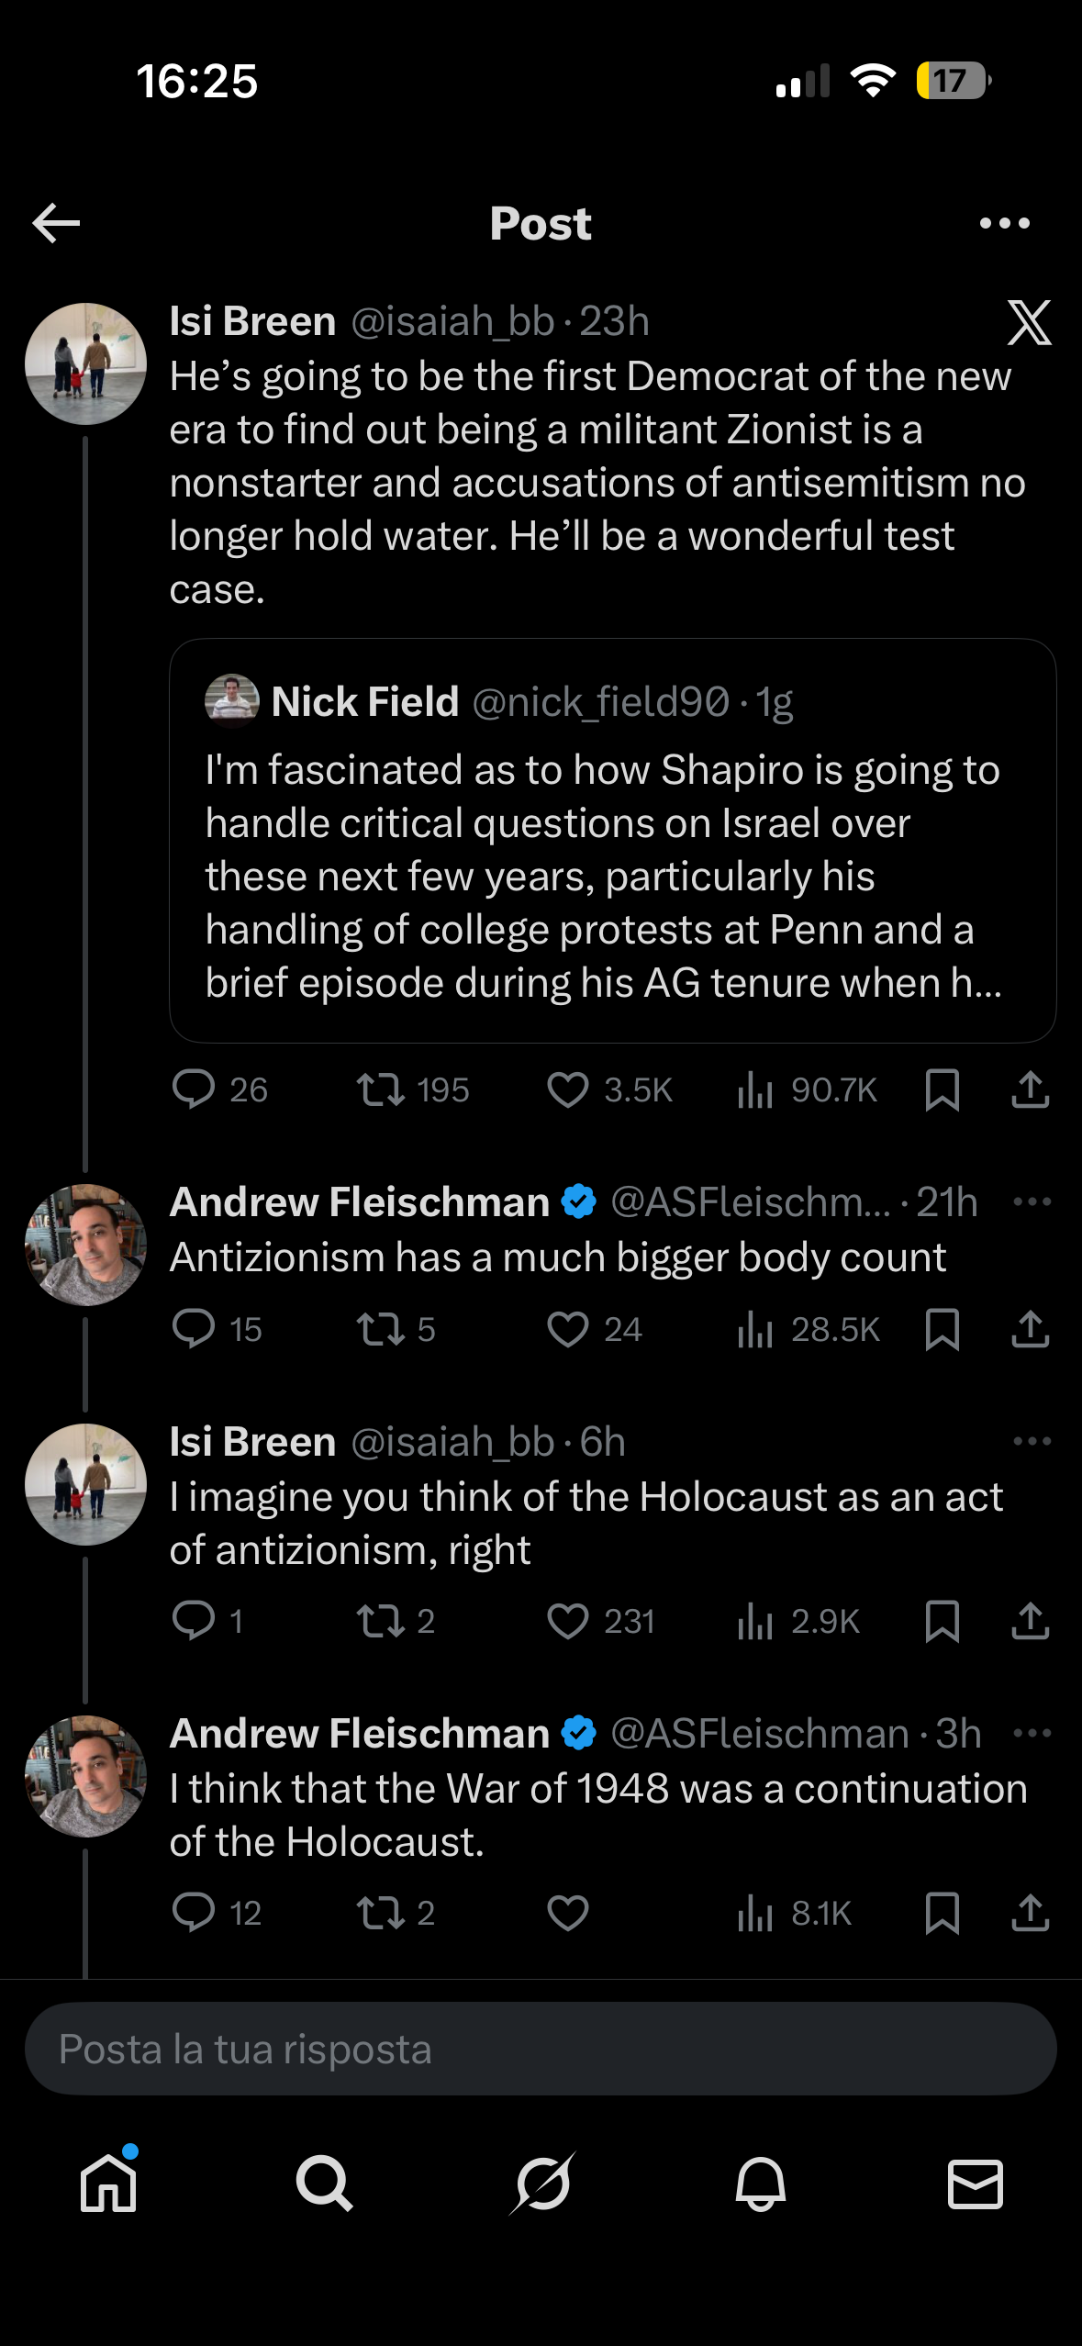The width and height of the screenshot is (1082, 2346).
Task: Open more options on Isi Breen's 6h reply
Action: click(x=1032, y=1441)
